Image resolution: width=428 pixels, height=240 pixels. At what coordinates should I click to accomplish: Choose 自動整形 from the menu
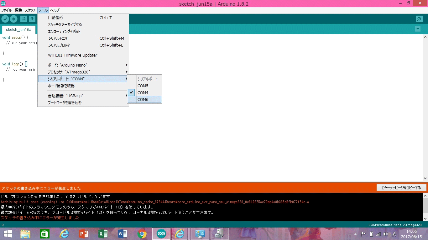83,18
